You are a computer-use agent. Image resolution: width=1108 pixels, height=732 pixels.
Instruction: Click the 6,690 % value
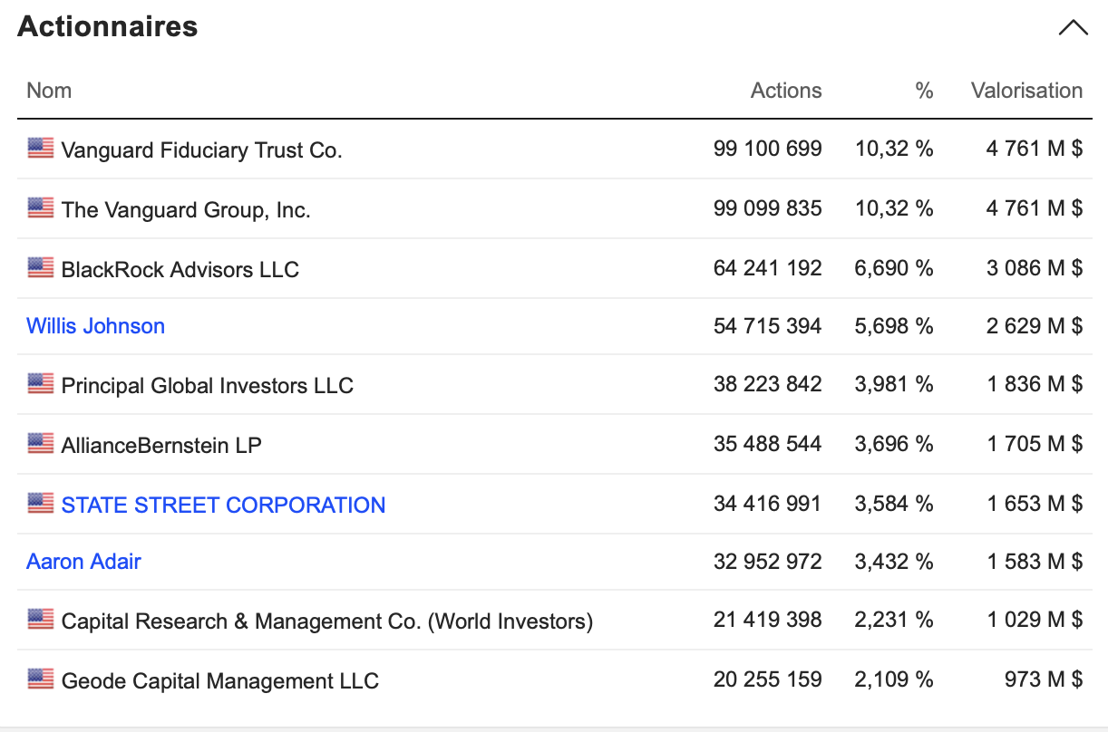(894, 268)
